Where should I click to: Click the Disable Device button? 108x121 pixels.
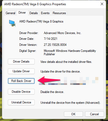coord(21,92)
